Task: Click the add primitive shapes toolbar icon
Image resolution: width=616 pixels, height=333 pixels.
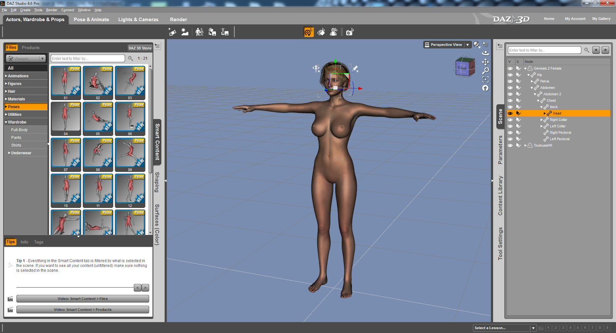Action: pyautogui.click(x=172, y=32)
